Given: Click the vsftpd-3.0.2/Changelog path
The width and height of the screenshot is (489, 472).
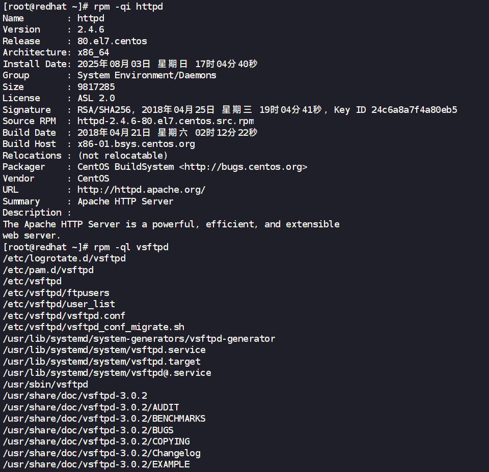Looking at the screenshot, I should pos(102,453).
